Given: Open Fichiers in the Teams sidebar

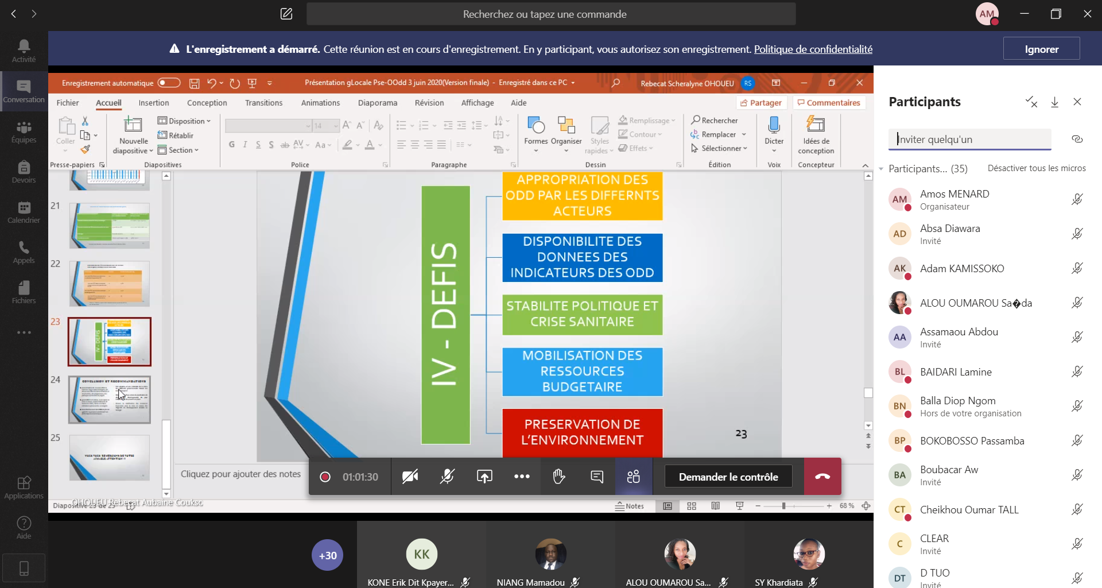Looking at the screenshot, I should point(24,292).
